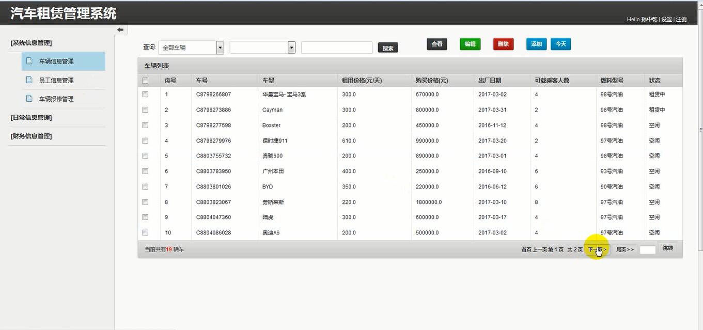Click the username 孙中乾 in header

(649, 19)
